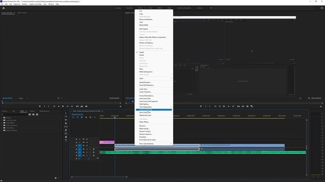
Task: Toggle nest-or-individual-clips insert mode
Action: tap(73, 117)
